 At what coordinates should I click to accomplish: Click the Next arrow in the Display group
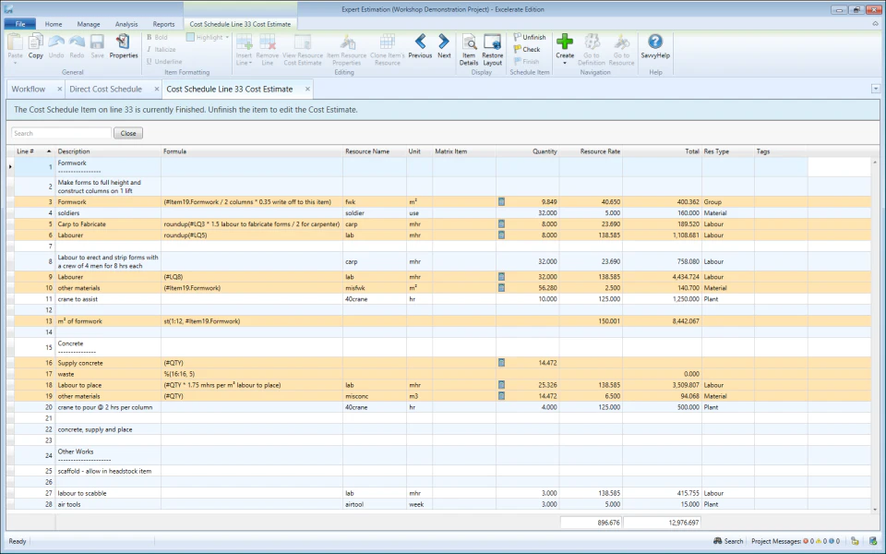point(444,43)
